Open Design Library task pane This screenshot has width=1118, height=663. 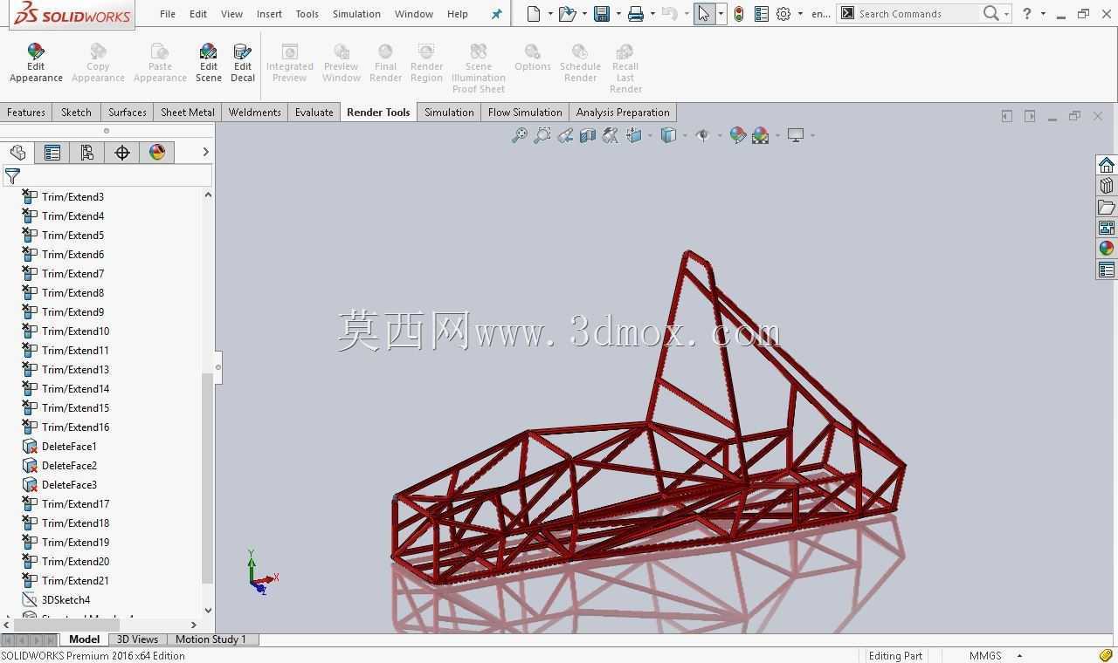coord(1107,186)
